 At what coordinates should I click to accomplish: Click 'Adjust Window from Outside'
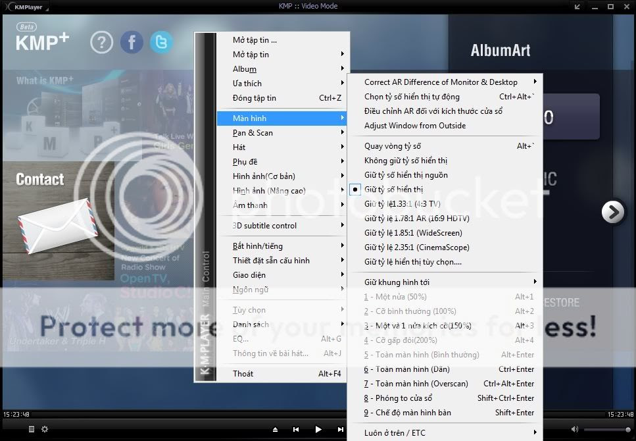[446, 126]
